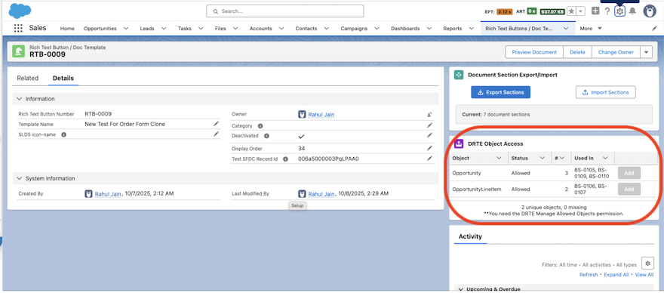This screenshot has width=664, height=293.
Task: Open the Reports tab
Action: pyautogui.click(x=452, y=29)
